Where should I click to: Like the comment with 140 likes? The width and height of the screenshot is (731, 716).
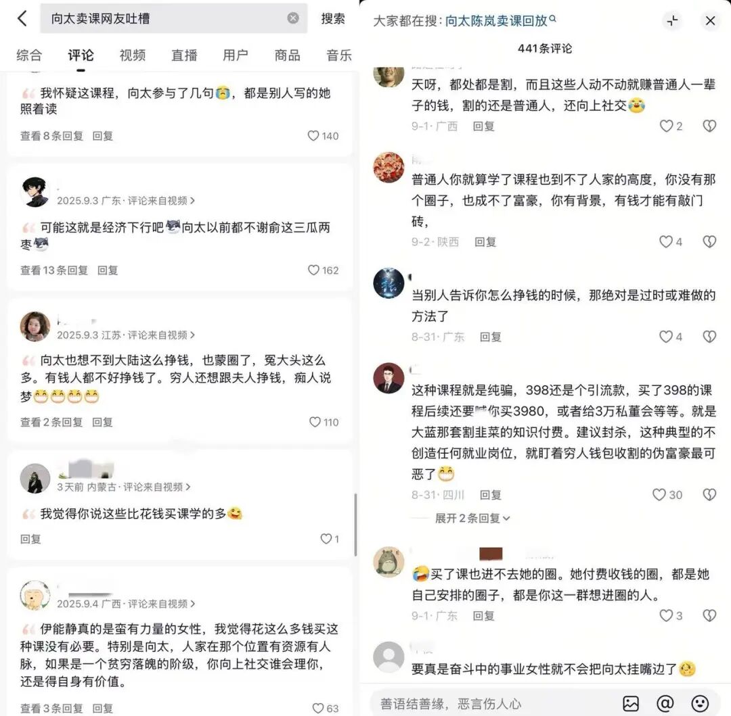[313, 135]
